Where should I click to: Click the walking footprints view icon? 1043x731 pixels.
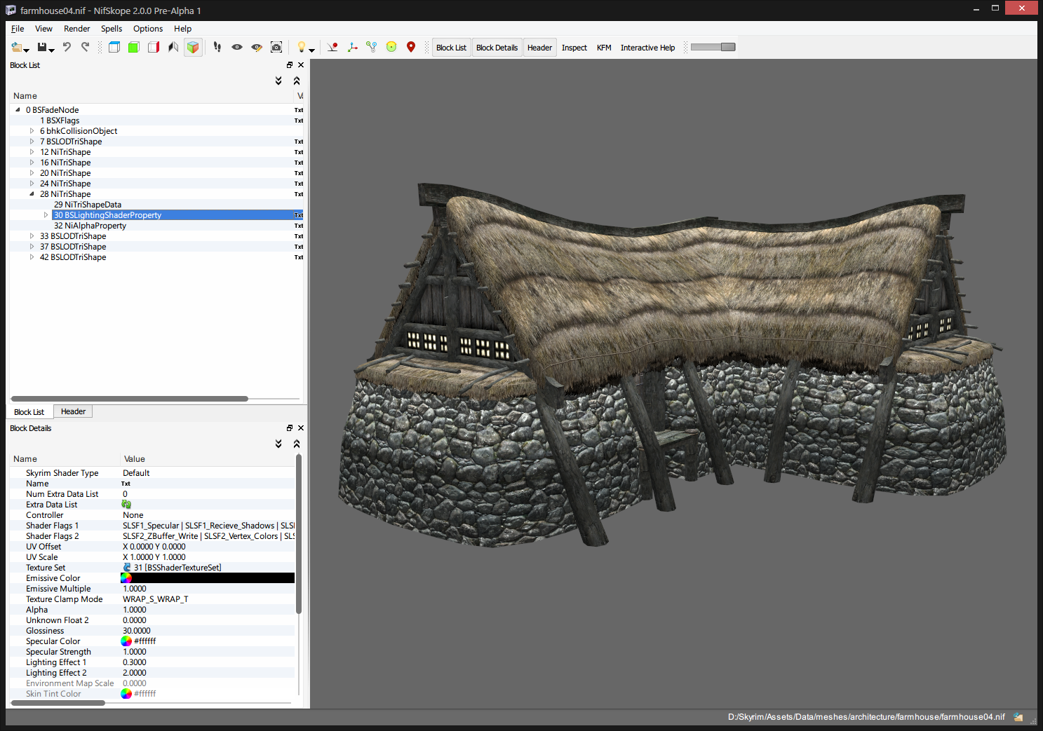(x=217, y=47)
